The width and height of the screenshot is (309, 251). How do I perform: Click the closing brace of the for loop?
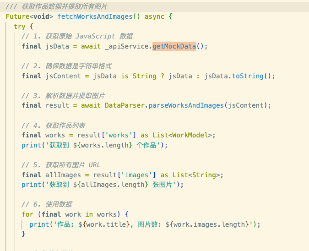(x=23, y=234)
